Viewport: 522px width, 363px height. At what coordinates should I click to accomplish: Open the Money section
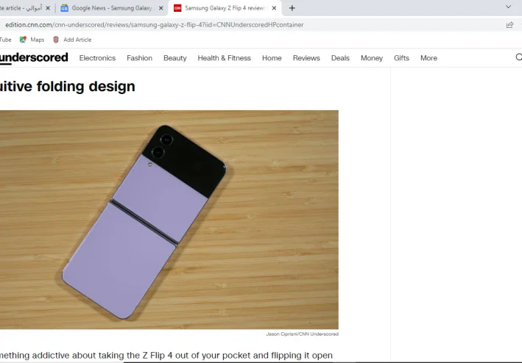pos(372,58)
